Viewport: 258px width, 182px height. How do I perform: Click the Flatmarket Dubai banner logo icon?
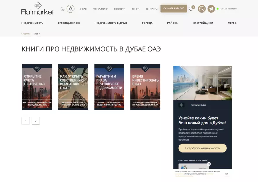coord(181,105)
